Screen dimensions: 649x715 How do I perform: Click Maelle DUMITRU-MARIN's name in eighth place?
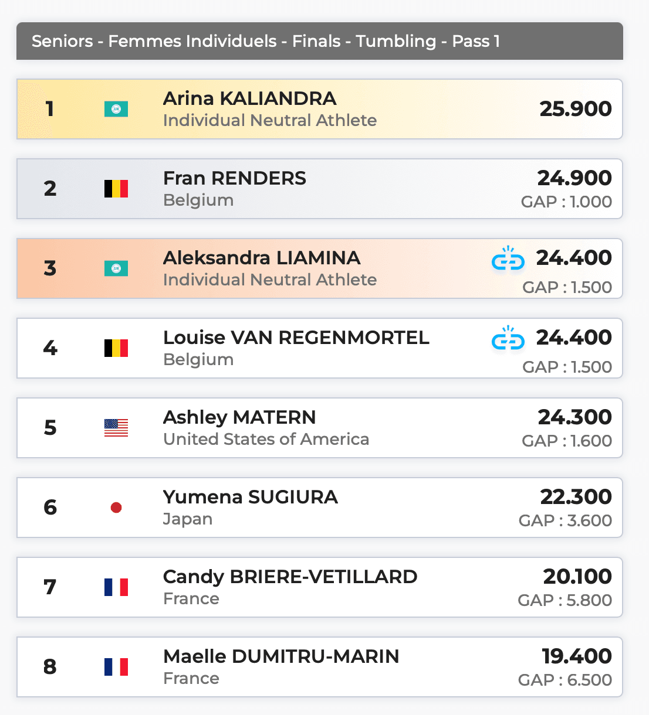point(280,656)
